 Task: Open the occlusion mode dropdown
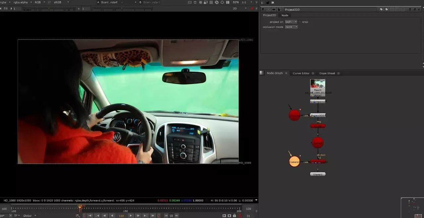coord(291,27)
